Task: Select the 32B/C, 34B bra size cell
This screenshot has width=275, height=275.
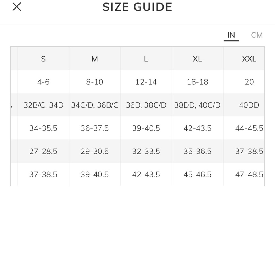Action: pyautogui.click(x=43, y=105)
